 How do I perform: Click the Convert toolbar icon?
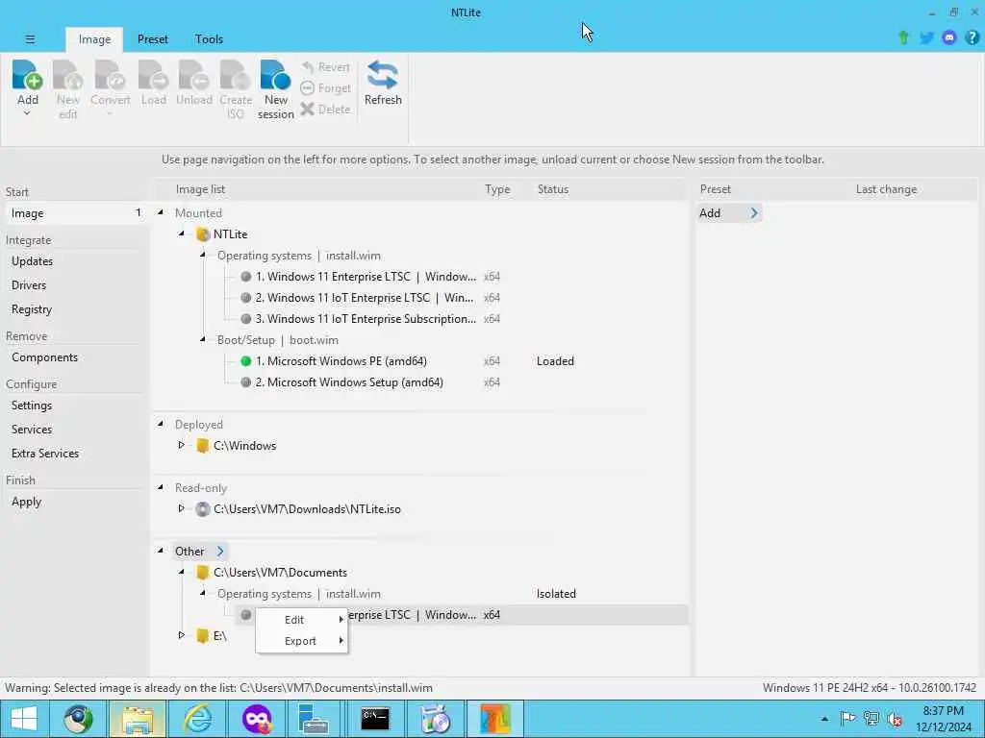point(110,75)
